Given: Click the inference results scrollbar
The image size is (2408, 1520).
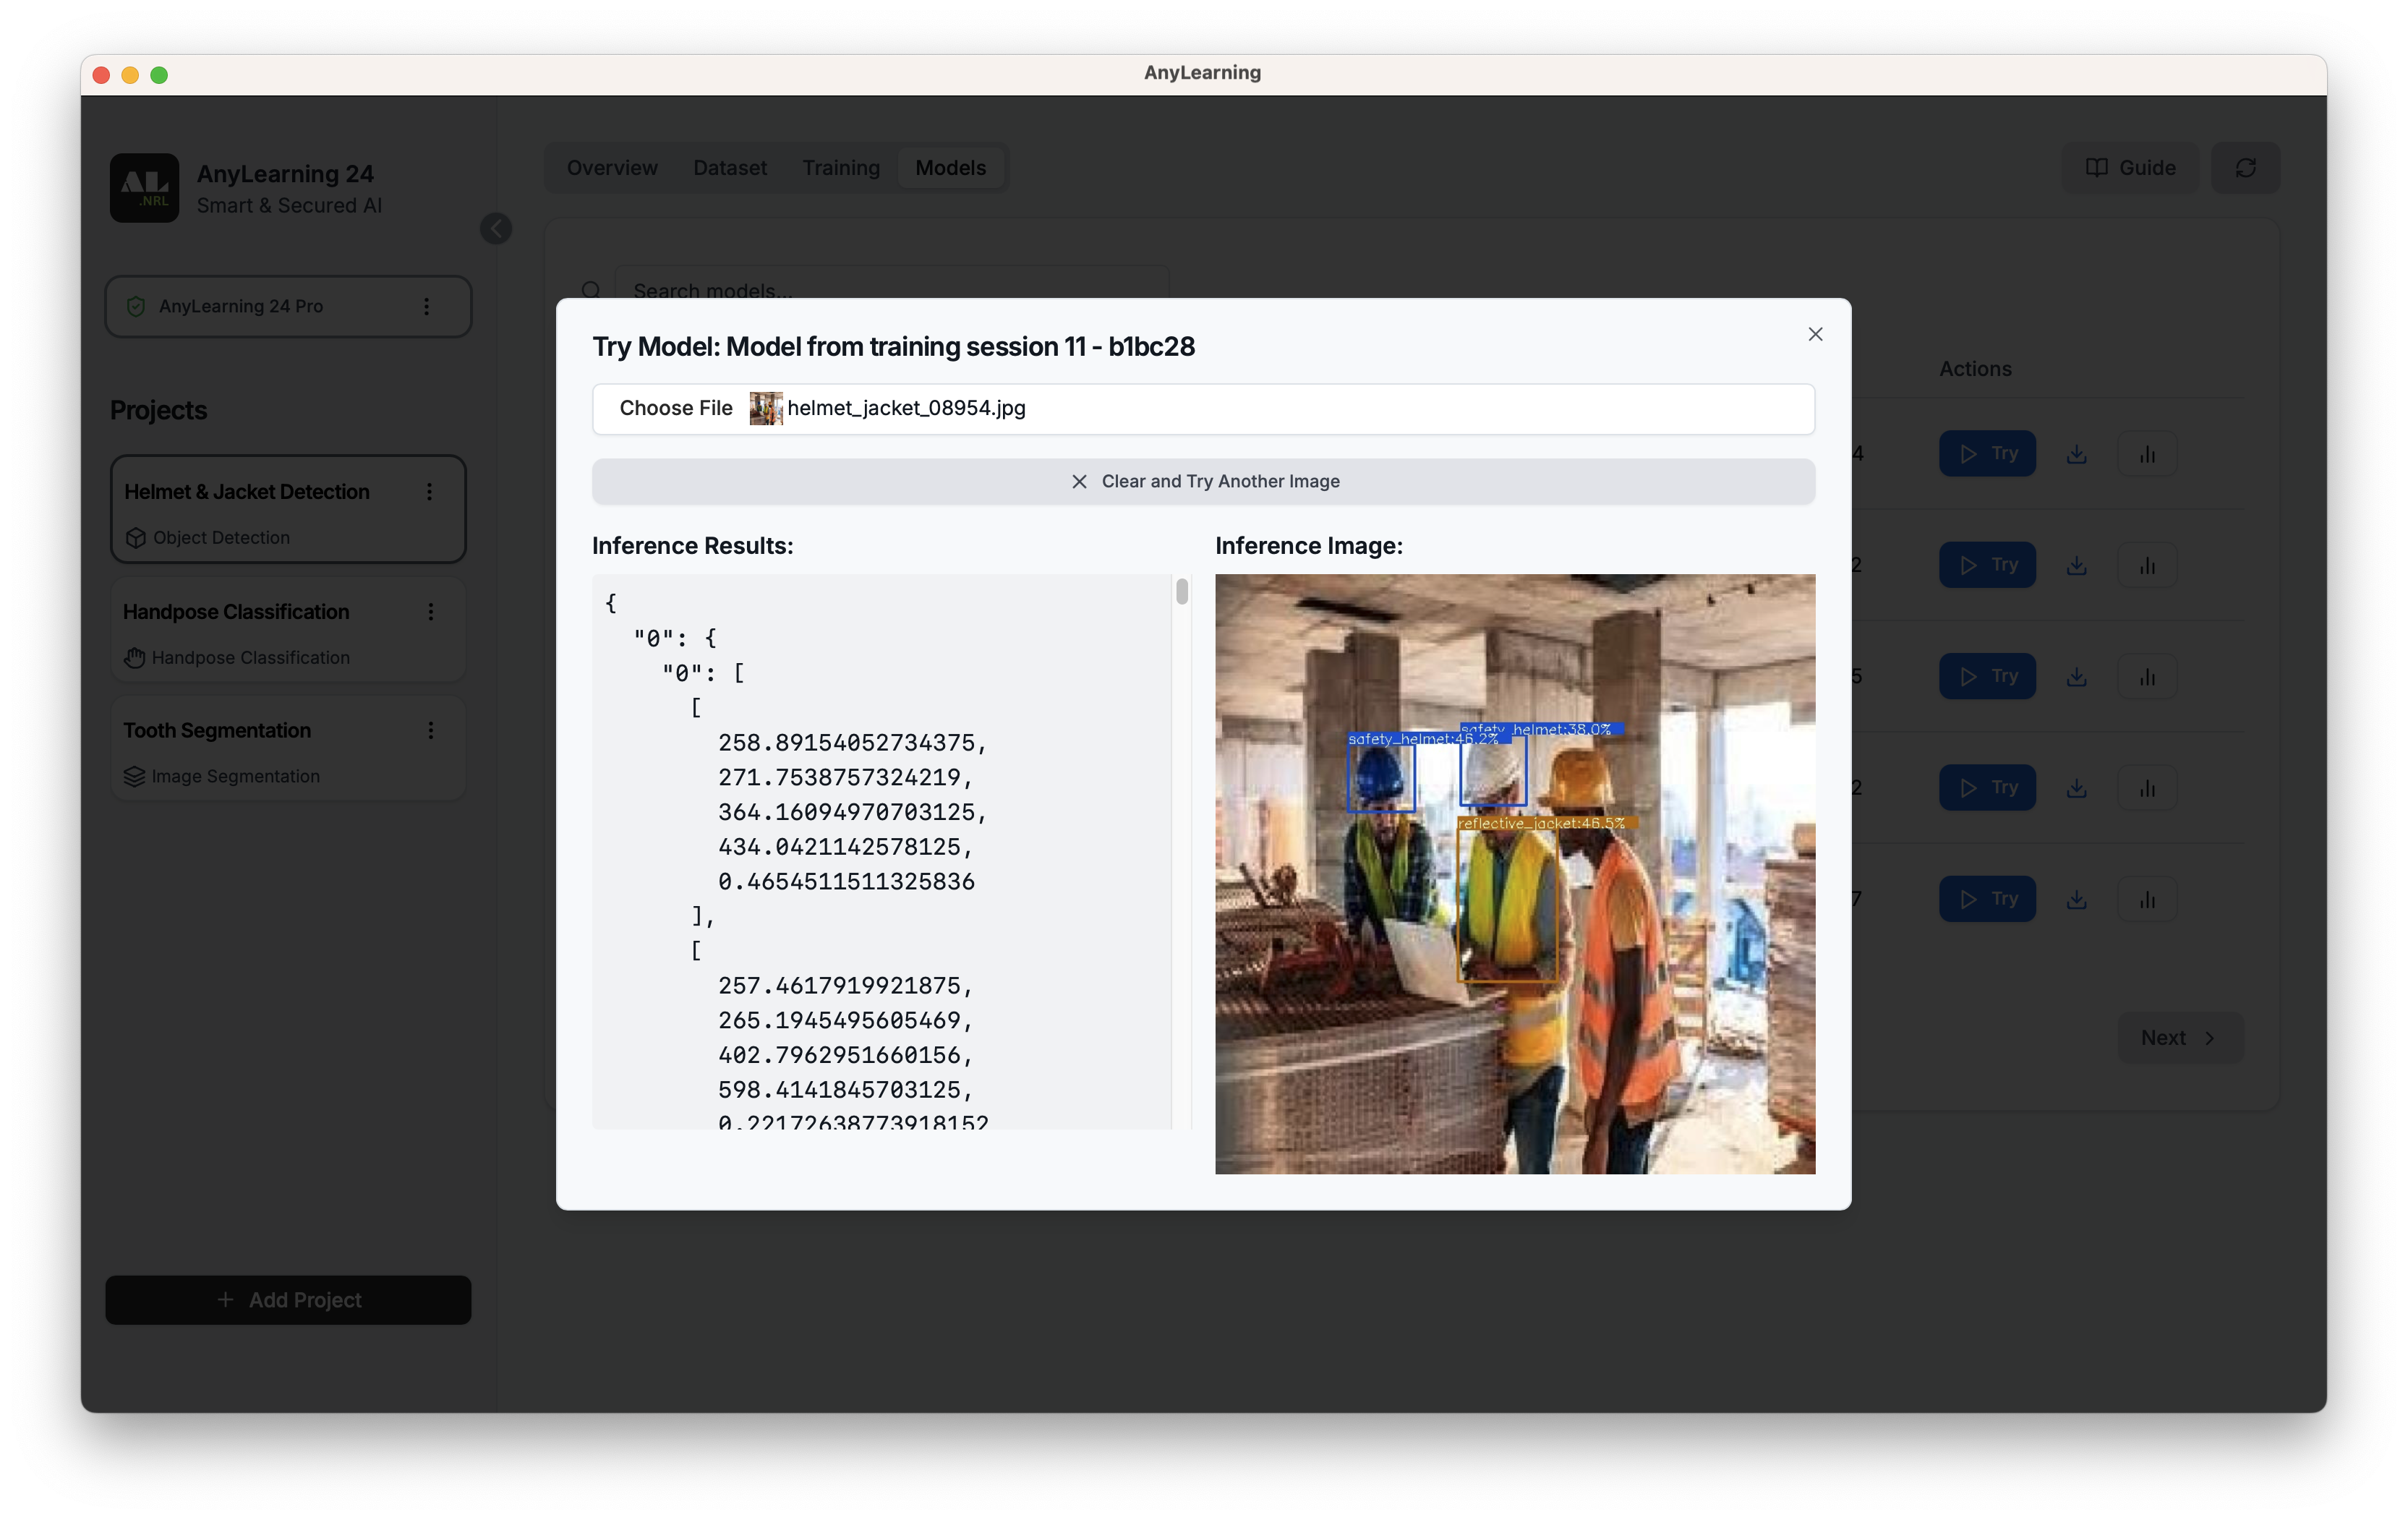Looking at the screenshot, I should pos(1182,593).
